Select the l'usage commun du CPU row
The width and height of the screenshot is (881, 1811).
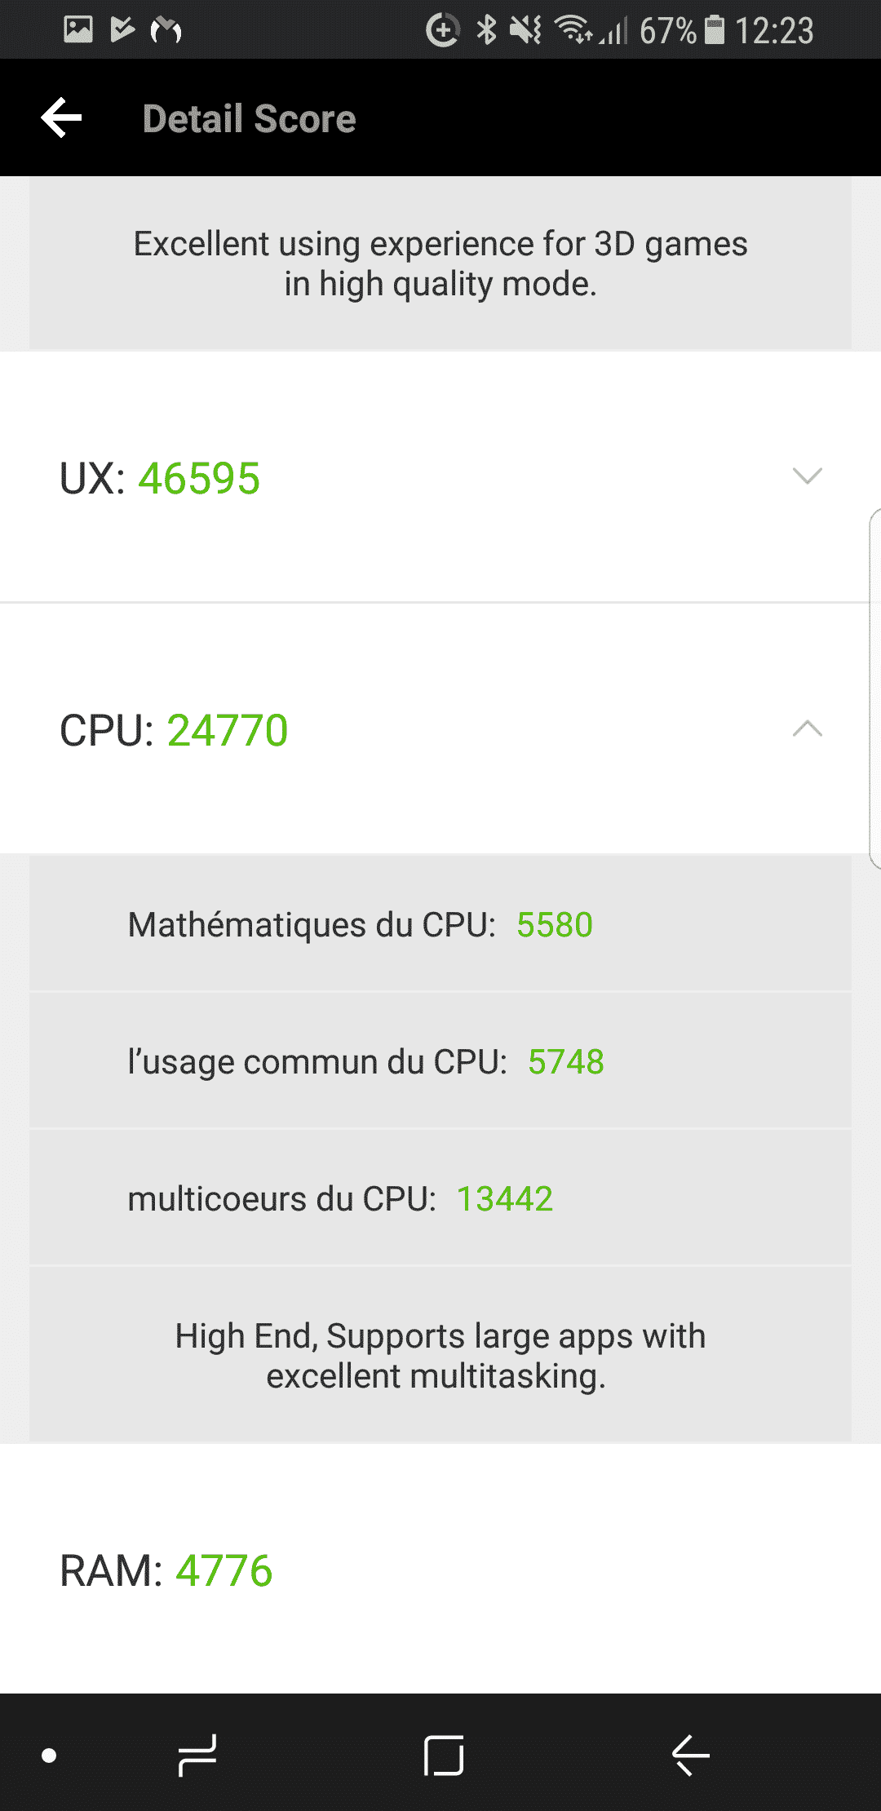(440, 1061)
